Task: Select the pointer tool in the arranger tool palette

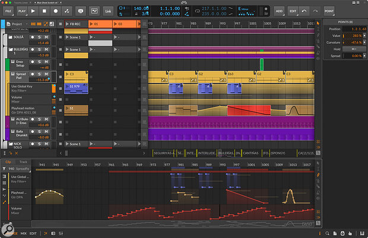Action: [318, 23]
